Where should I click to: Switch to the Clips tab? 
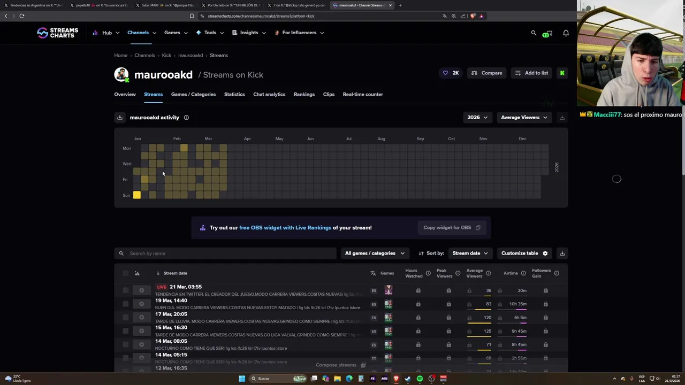(329, 95)
